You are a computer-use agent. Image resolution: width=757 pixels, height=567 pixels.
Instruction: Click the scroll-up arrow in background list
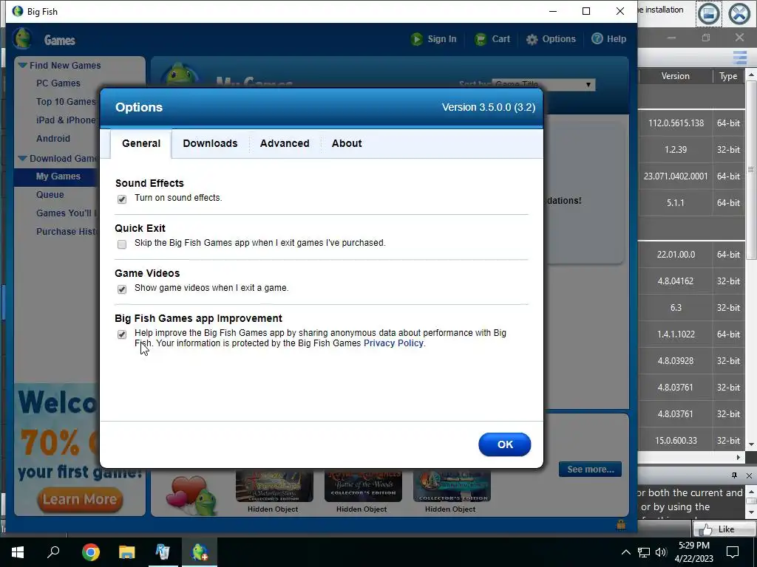coord(751,75)
